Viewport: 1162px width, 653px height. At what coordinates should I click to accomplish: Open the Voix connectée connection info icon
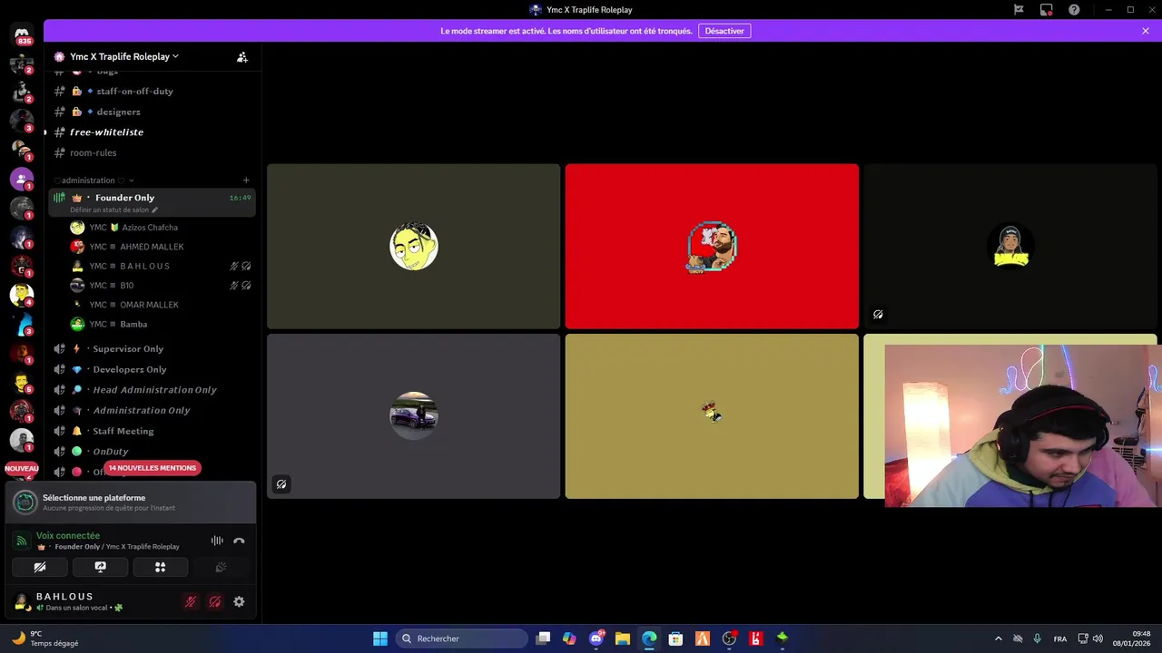22,541
